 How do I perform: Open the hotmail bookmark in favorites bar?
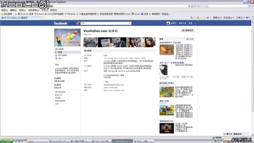pyautogui.click(x=39, y=14)
